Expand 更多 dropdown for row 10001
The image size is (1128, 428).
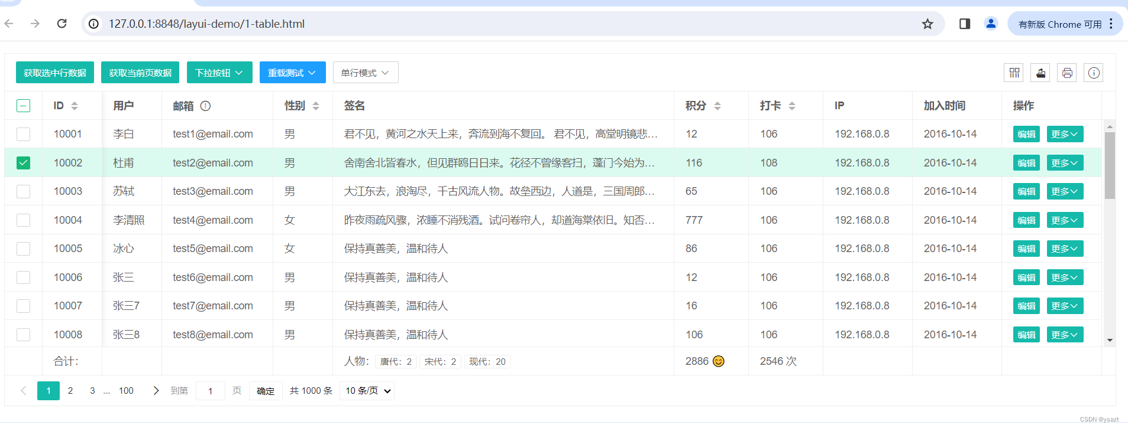coord(1065,134)
